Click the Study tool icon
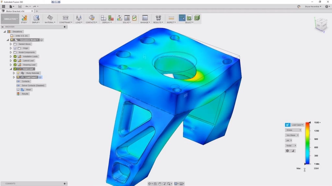Screen dimensions: 332x186 (x=24, y=18)
